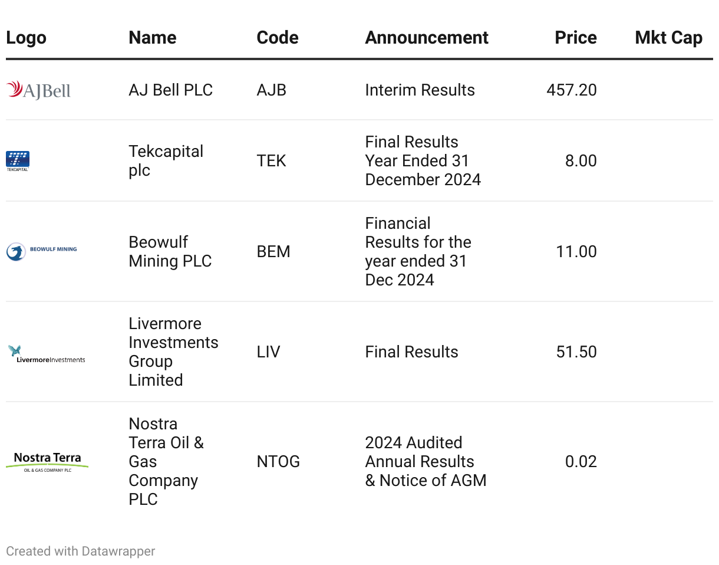Viewport: 719px width, 565px height.
Task: Click the Tekcapital plc company name
Action: pyautogui.click(x=166, y=160)
